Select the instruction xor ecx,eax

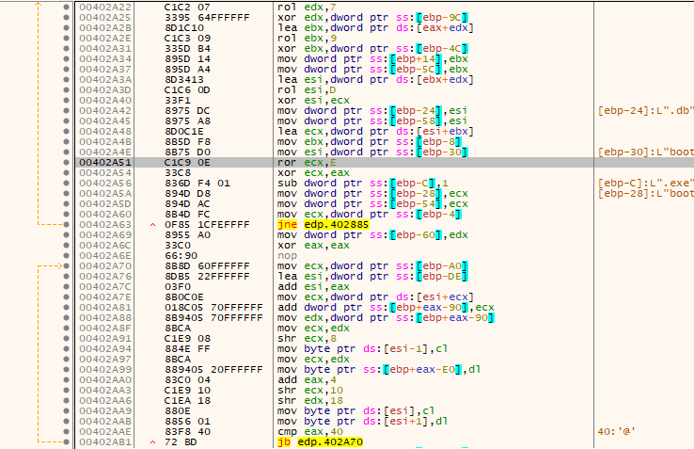[x=313, y=172]
